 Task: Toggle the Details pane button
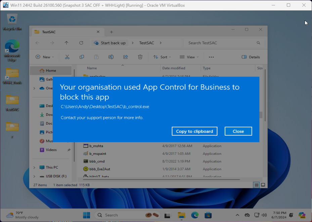point(251,57)
